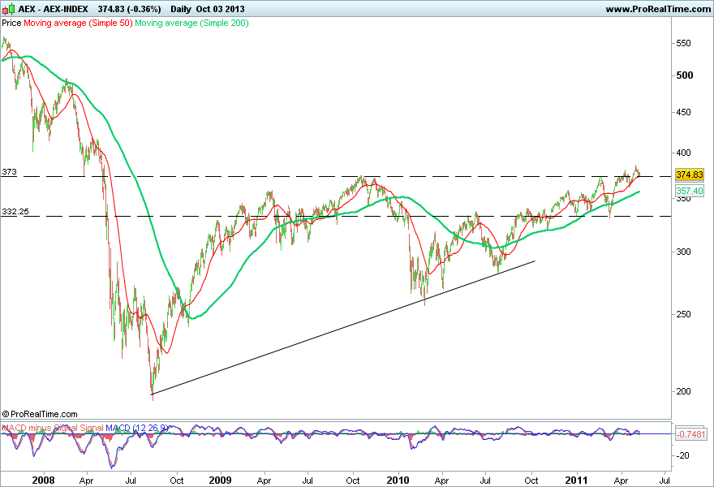Click the rightmost Jul label on time axis
Image resolution: width=714 pixels, height=487 pixels.
(665, 481)
